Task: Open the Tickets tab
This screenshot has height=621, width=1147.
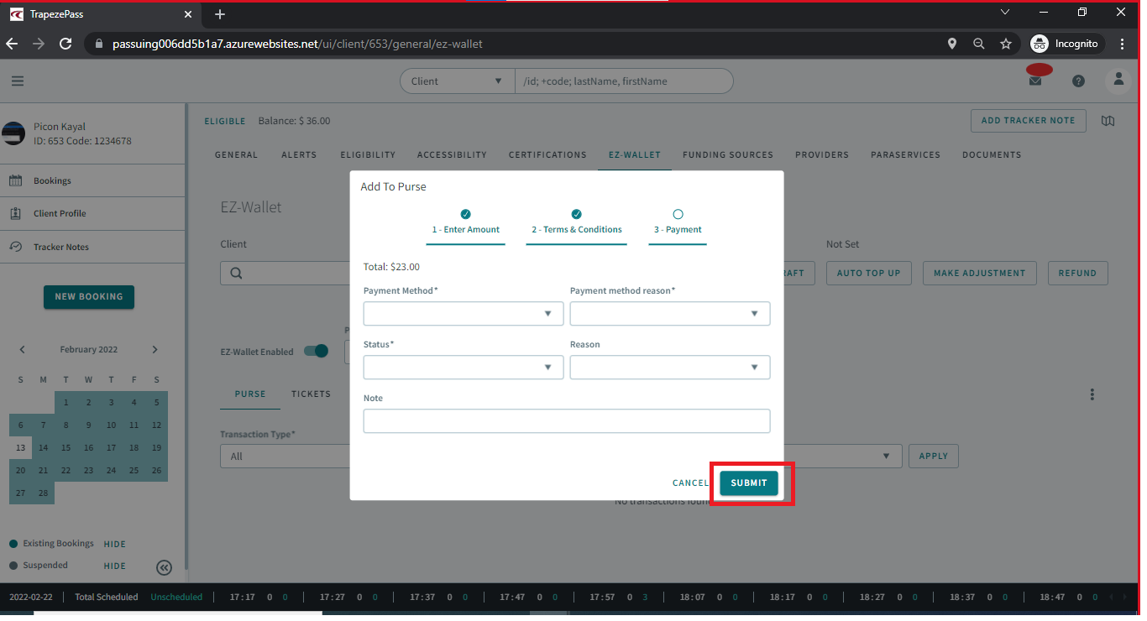Action: tap(311, 394)
